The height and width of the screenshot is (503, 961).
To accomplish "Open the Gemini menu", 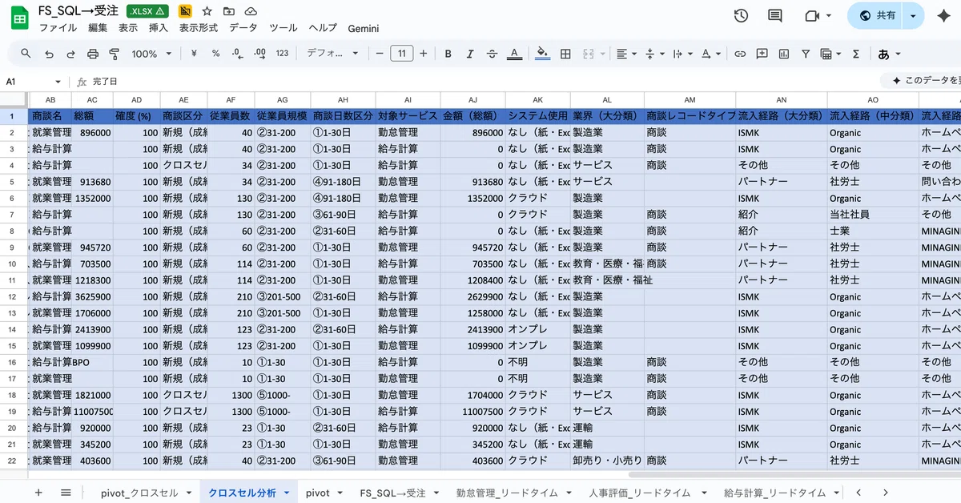I will (364, 28).
